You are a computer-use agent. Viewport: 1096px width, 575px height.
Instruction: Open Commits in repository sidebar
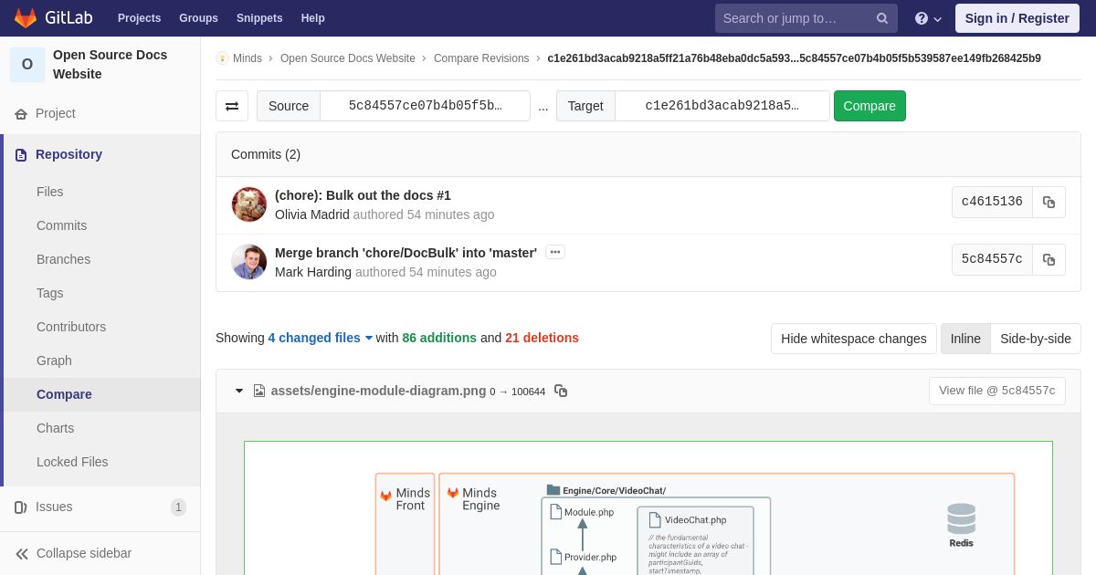click(x=61, y=225)
